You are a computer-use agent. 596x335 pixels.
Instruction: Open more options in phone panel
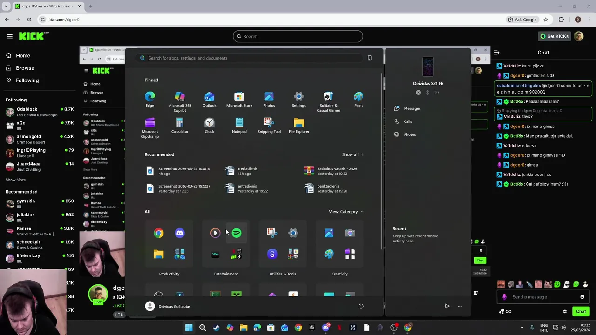[x=460, y=306]
